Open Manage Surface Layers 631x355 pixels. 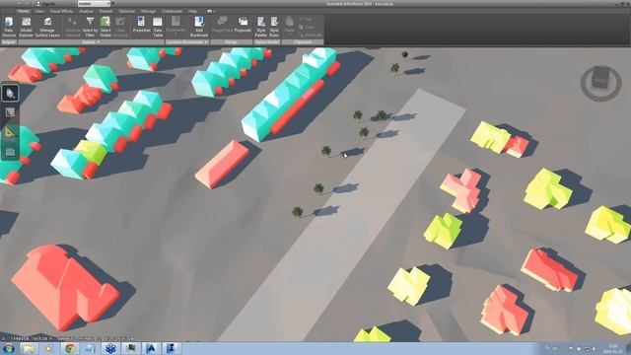(x=47, y=27)
